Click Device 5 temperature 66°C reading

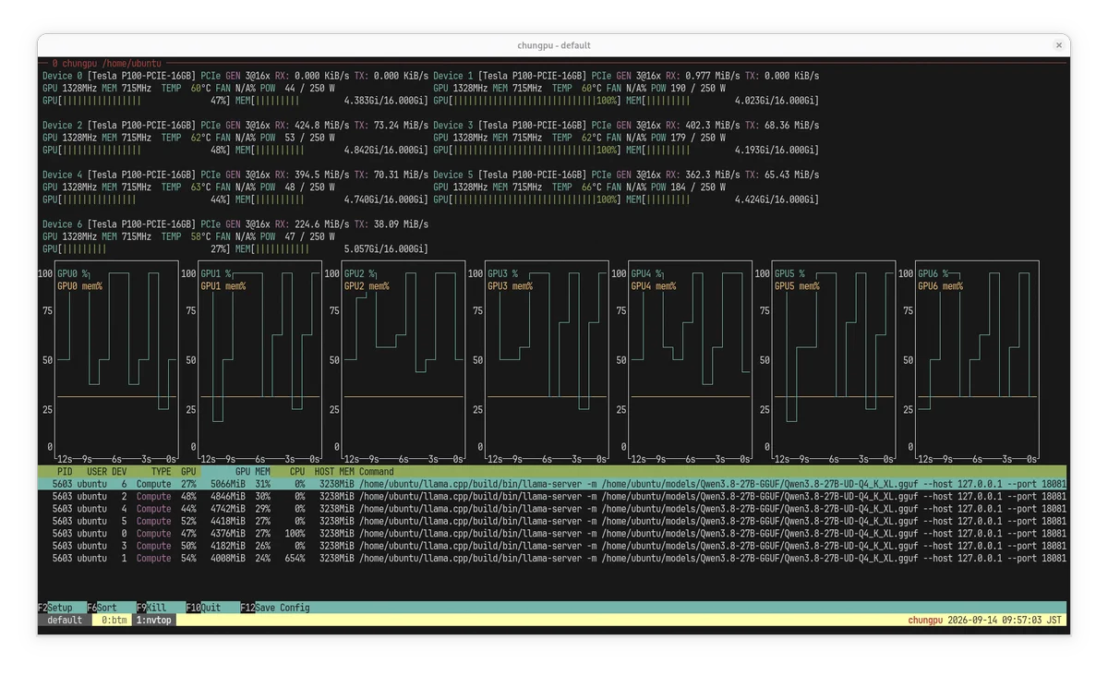click(593, 187)
